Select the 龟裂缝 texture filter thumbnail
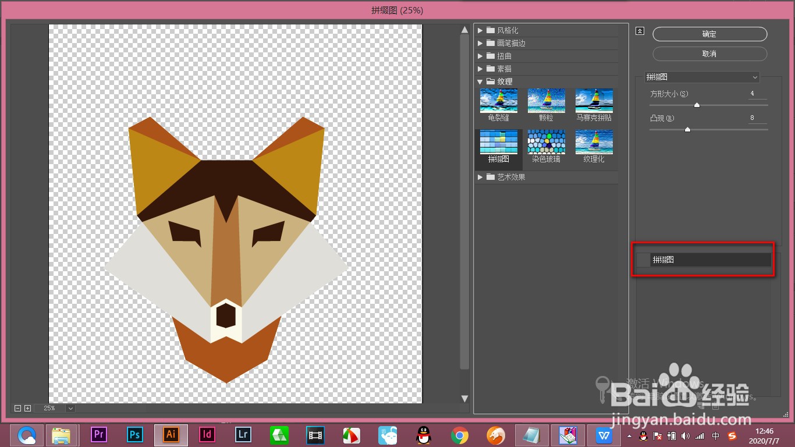The height and width of the screenshot is (447, 795). coord(499,101)
